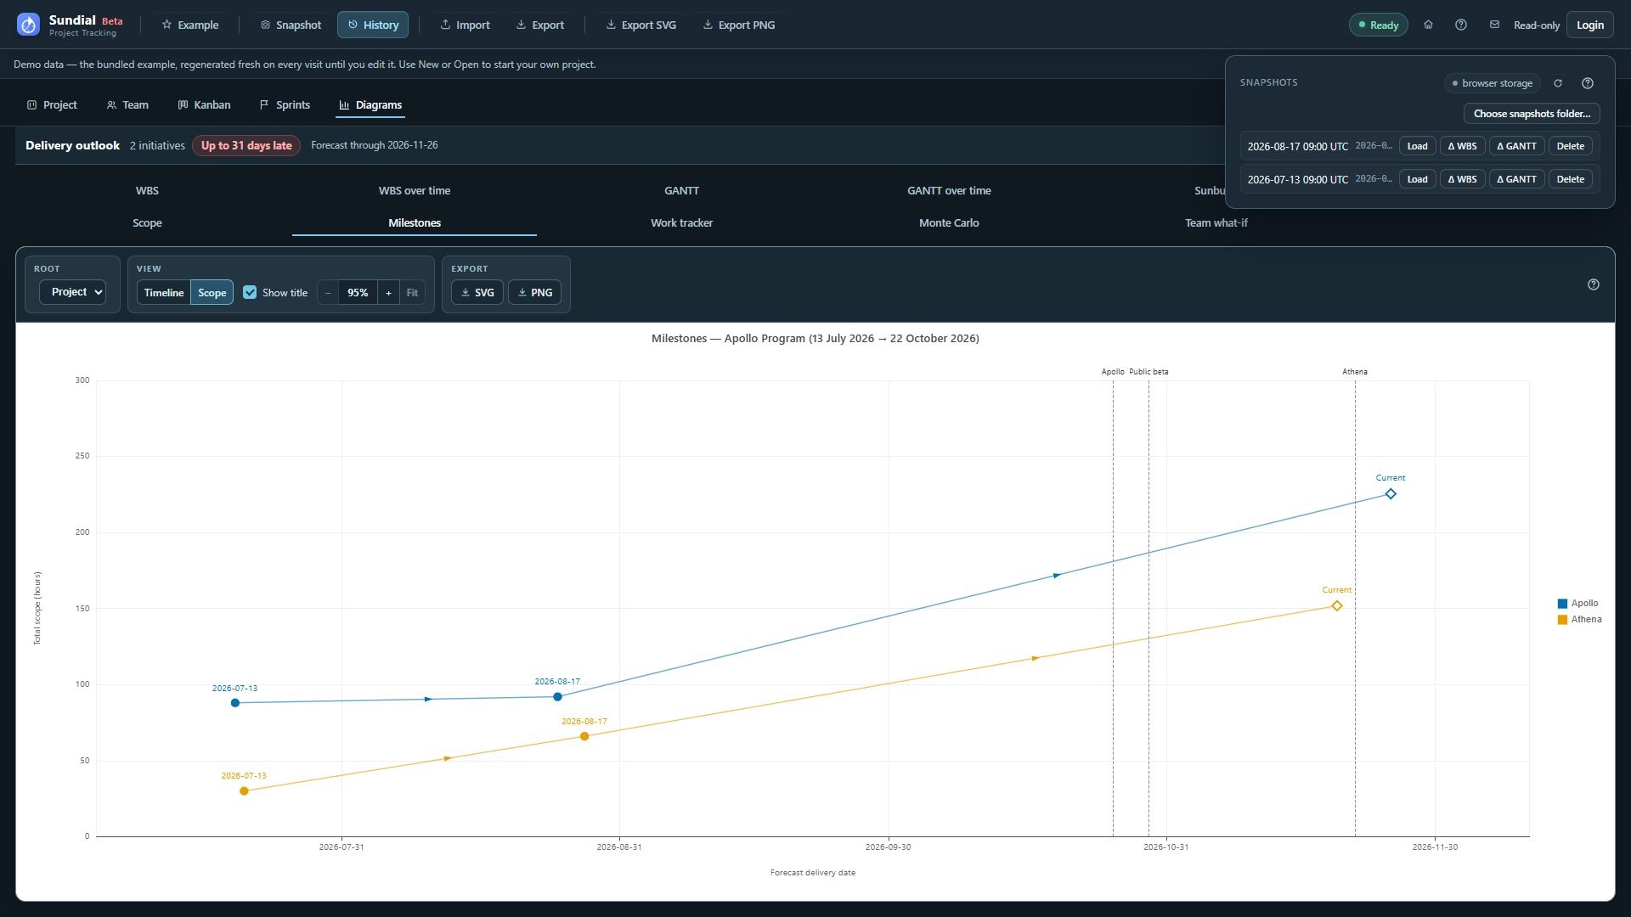Select the Scope view toggle
This screenshot has height=917, width=1631.
point(212,293)
